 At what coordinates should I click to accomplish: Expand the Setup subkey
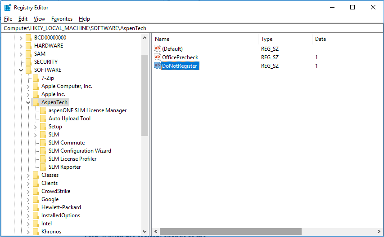[36, 127]
